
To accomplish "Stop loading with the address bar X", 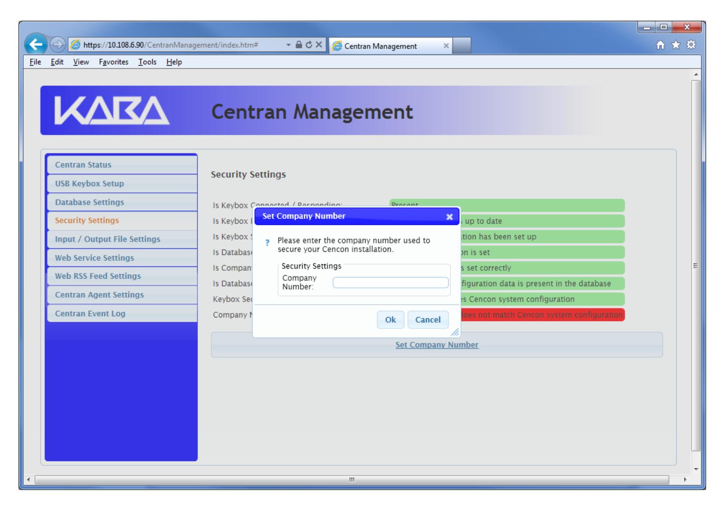I will point(319,45).
